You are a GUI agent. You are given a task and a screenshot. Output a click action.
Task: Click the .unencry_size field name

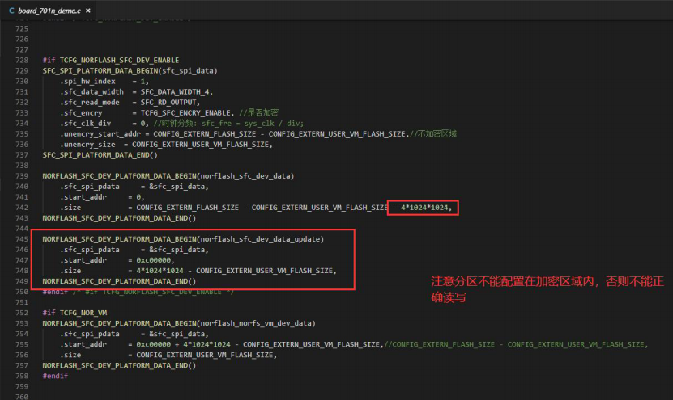[87, 145]
